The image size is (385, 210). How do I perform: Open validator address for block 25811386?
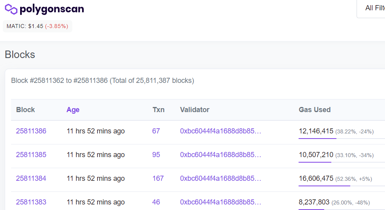[221, 131]
